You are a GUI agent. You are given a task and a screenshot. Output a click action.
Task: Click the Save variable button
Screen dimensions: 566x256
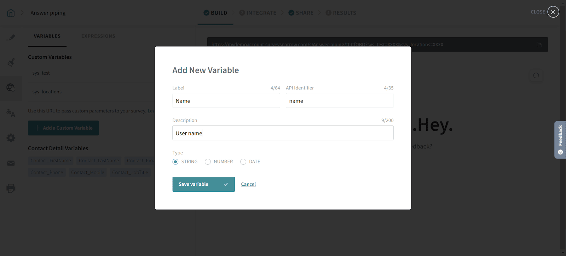click(x=203, y=184)
